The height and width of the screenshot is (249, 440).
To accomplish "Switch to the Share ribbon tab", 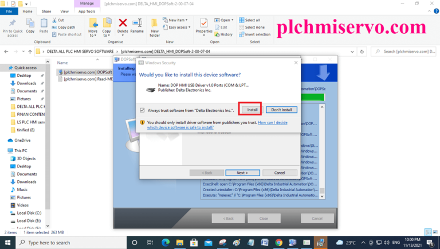I will (x=46, y=11).
